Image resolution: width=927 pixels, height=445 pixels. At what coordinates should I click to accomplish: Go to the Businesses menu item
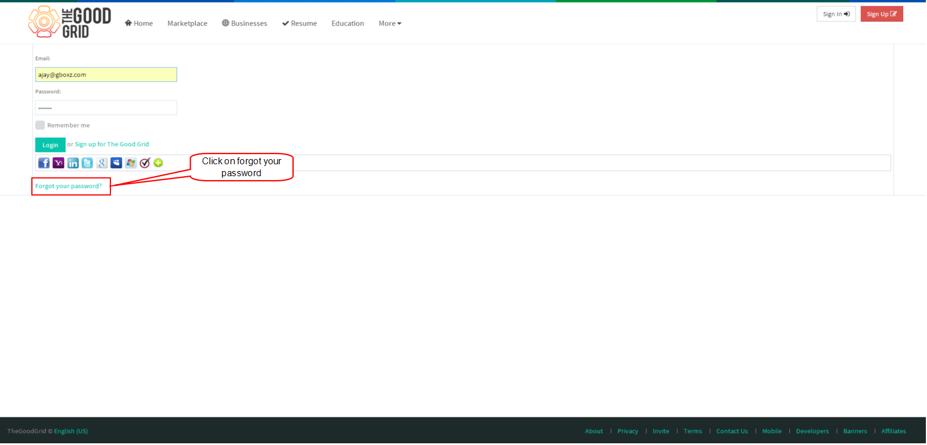(245, 23)
